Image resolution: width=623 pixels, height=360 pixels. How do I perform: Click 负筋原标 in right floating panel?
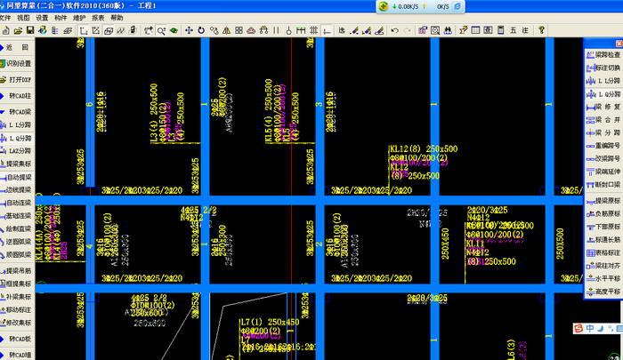coord(603,213)
